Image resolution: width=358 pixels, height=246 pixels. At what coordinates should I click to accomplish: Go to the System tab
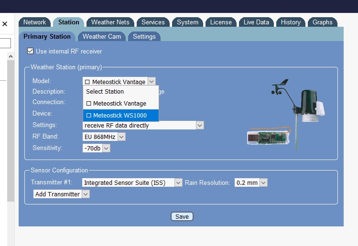[x=187, y=22]
